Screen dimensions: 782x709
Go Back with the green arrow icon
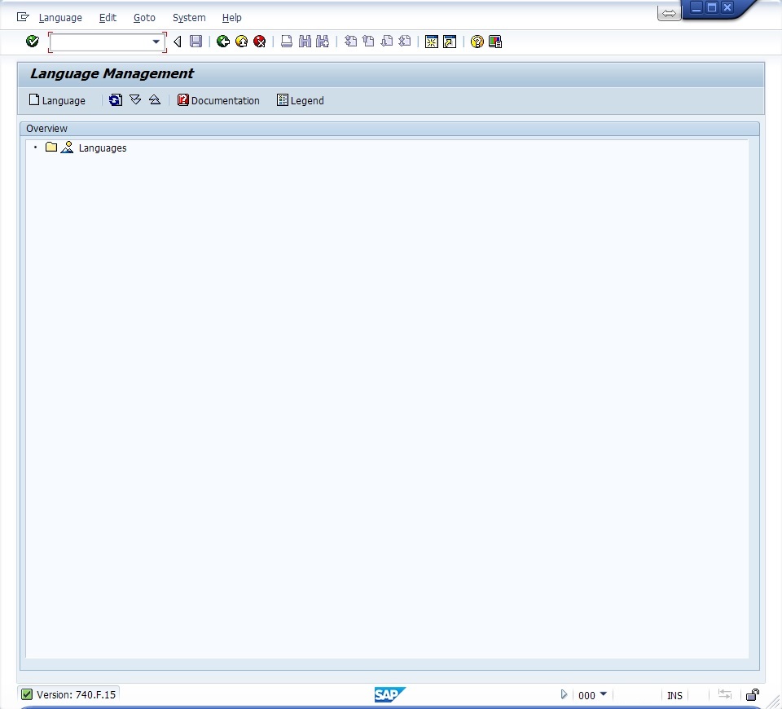pos(223,42)
